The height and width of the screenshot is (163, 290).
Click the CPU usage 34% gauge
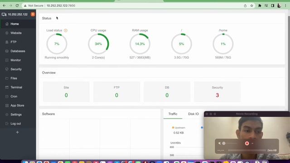[98, 44]
